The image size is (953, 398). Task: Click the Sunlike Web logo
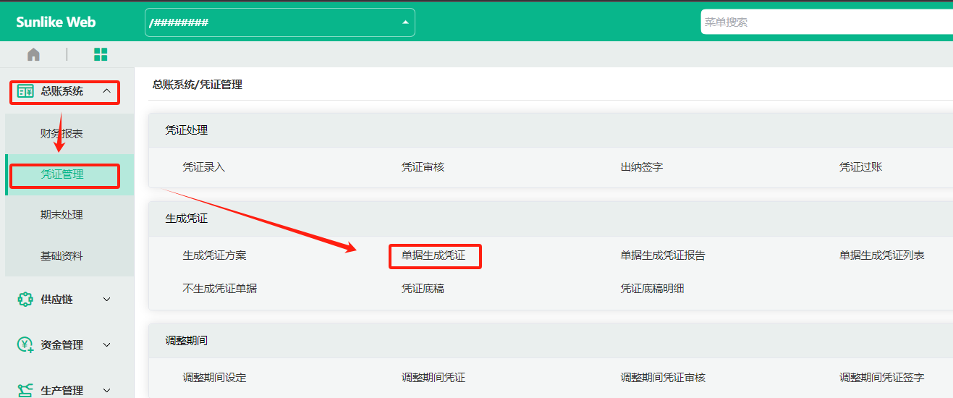56,22
